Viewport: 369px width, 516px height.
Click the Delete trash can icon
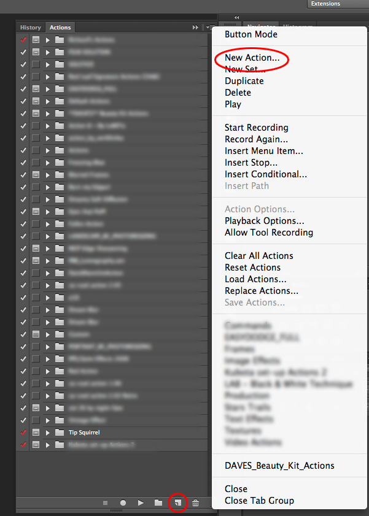pos(195,503)
